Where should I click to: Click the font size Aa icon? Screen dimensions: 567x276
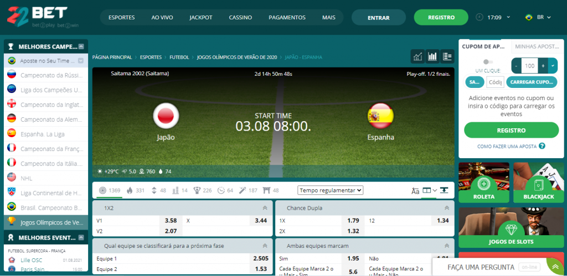tap(415, 191)
